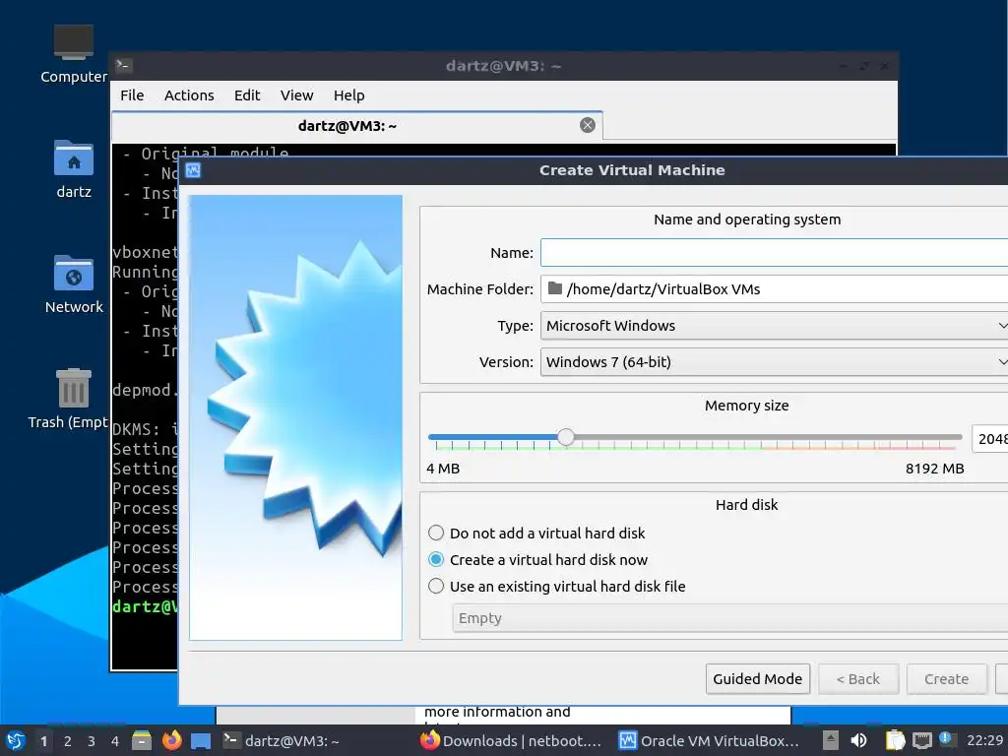Image resolution: width=1008 pixels, height=756 pixels.
Task: Open the Empty existing disk file dropdown
Action: [x=730, y=618]
